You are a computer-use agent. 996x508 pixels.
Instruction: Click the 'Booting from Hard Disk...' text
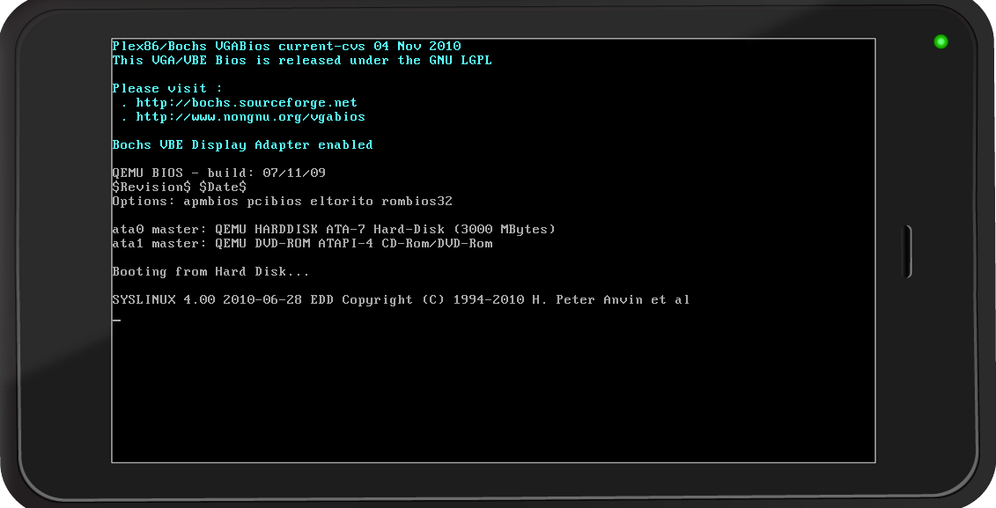click(x=210, y=272)
